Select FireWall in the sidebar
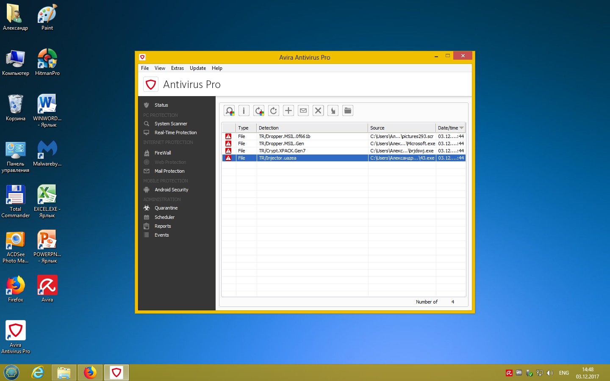Image resolution: width=610 pixels, height=381 pixels. (x=163, y=153)
